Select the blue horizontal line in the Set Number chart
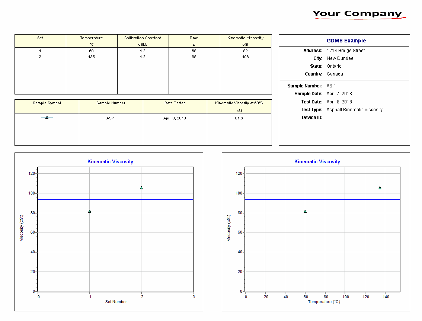This screenshot has height=321, width=422. (x=115, y=200)
